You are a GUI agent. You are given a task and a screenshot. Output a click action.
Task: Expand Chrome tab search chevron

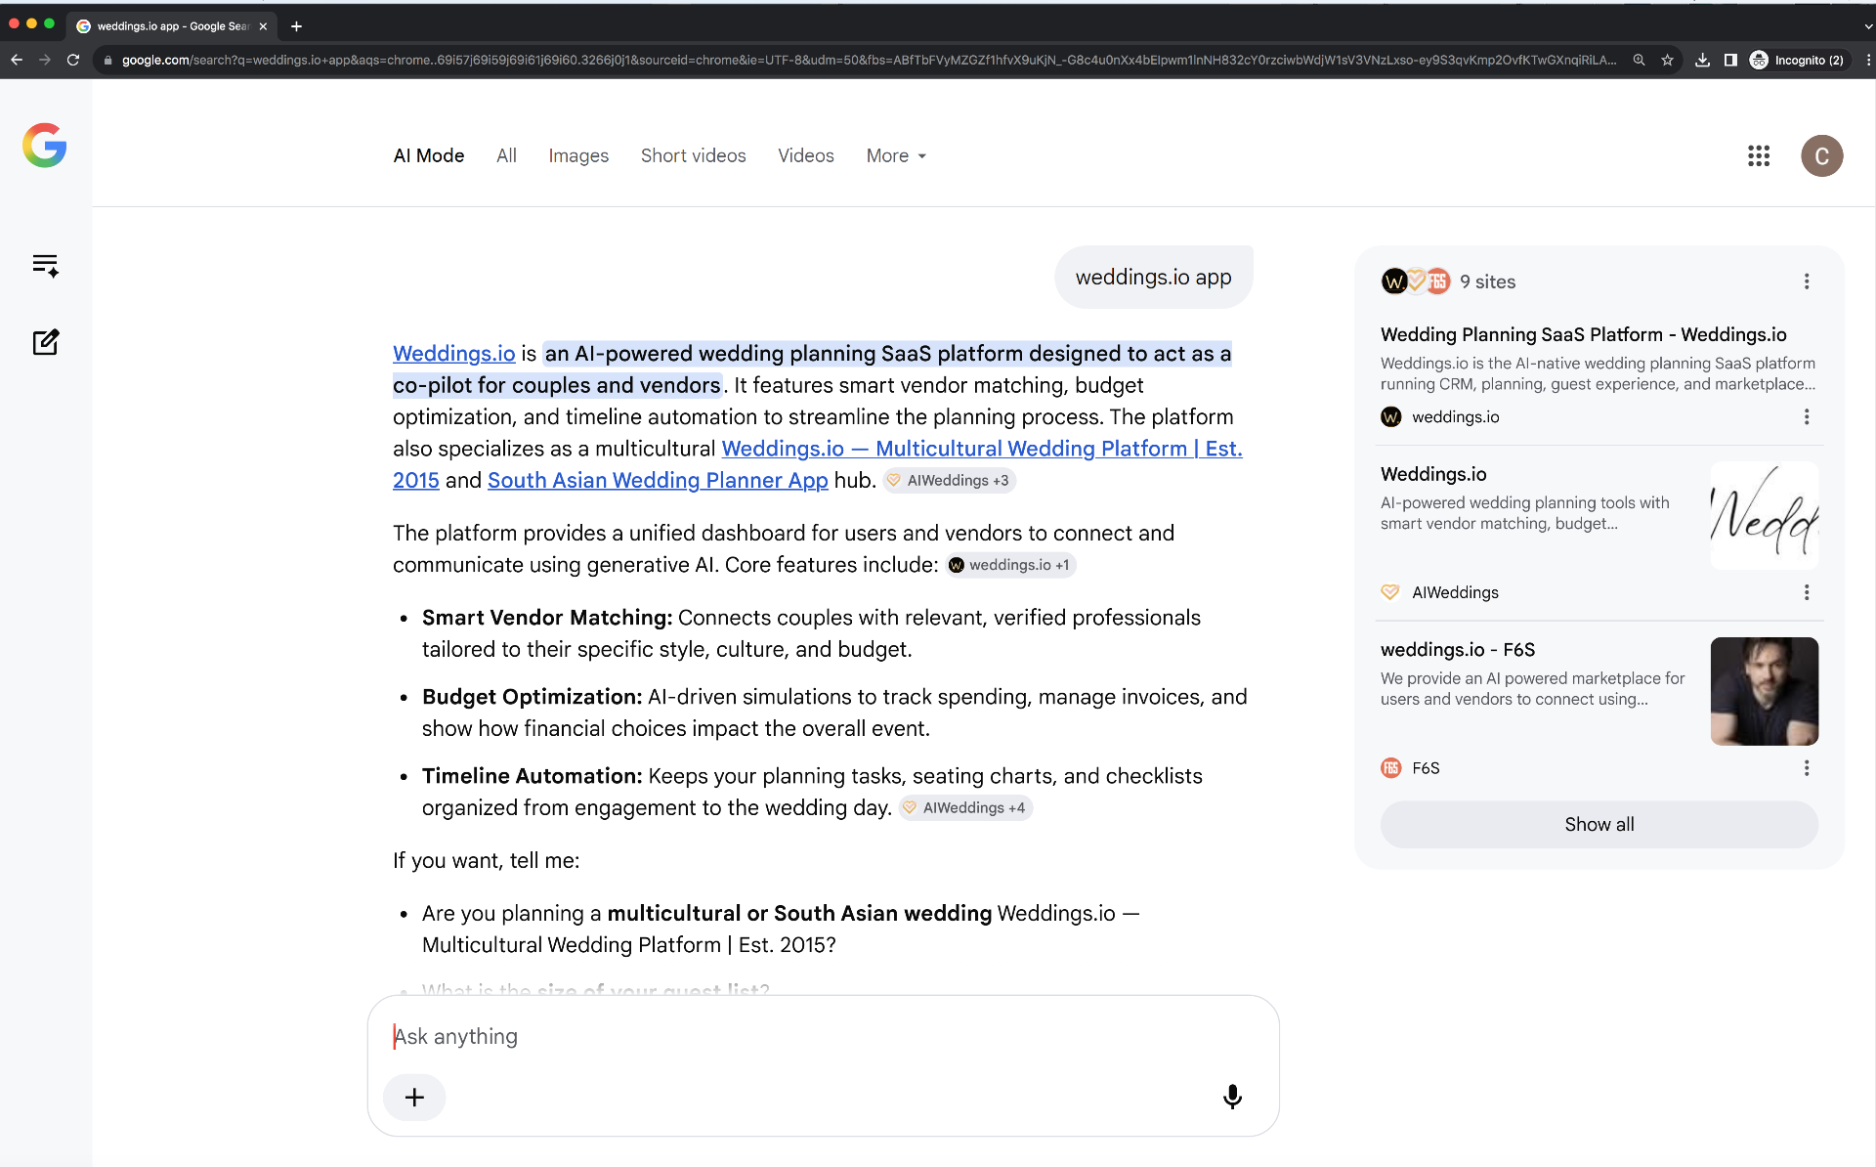pyautogui.click(x=1867, y=26)
